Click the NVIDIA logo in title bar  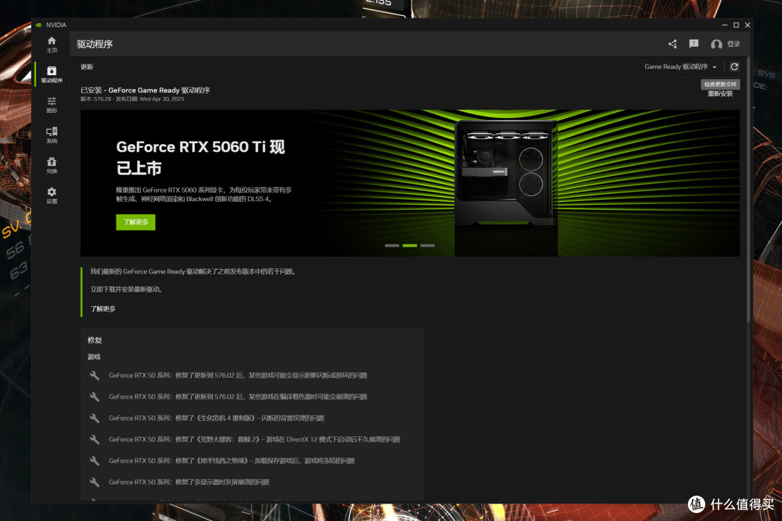38,25
